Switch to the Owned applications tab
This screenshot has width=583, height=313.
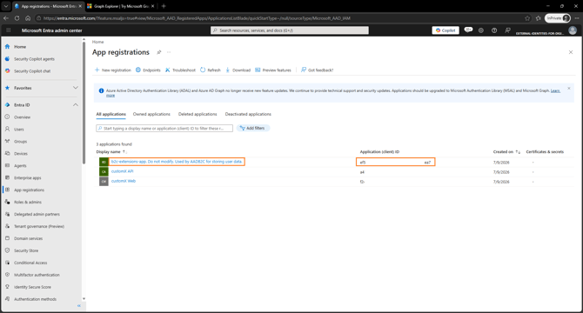pyautogui.click(x=151, y=114)
